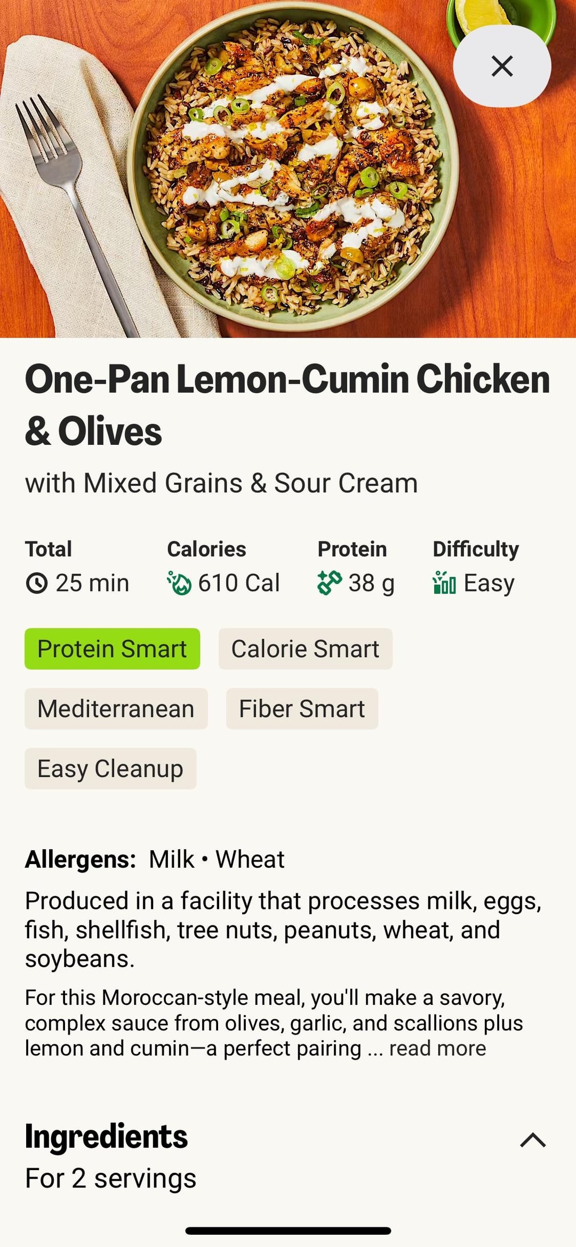Screen dimensions: 576x1247
Task: Tap the 610 Cal calories value
Action: (239, 583)
